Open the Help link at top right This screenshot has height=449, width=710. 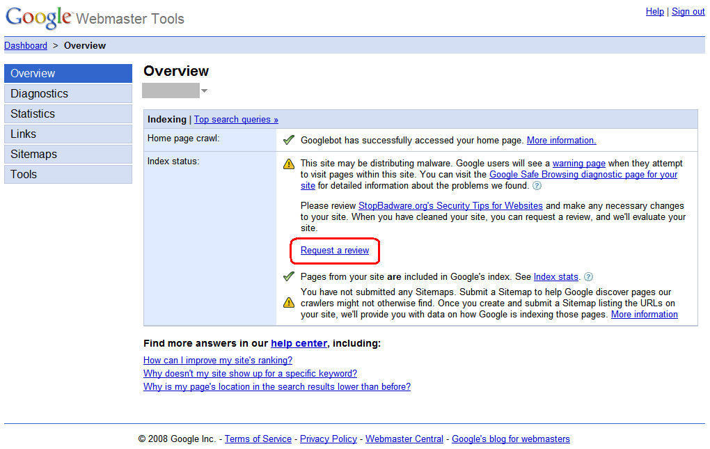[x=655, y=12]
